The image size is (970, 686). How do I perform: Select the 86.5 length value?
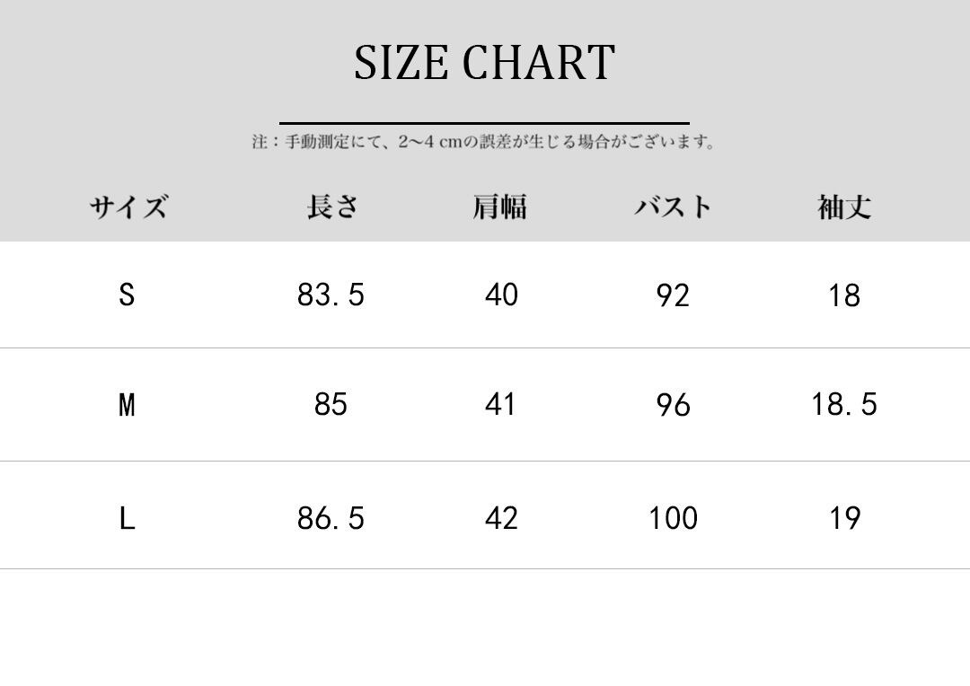331,518
